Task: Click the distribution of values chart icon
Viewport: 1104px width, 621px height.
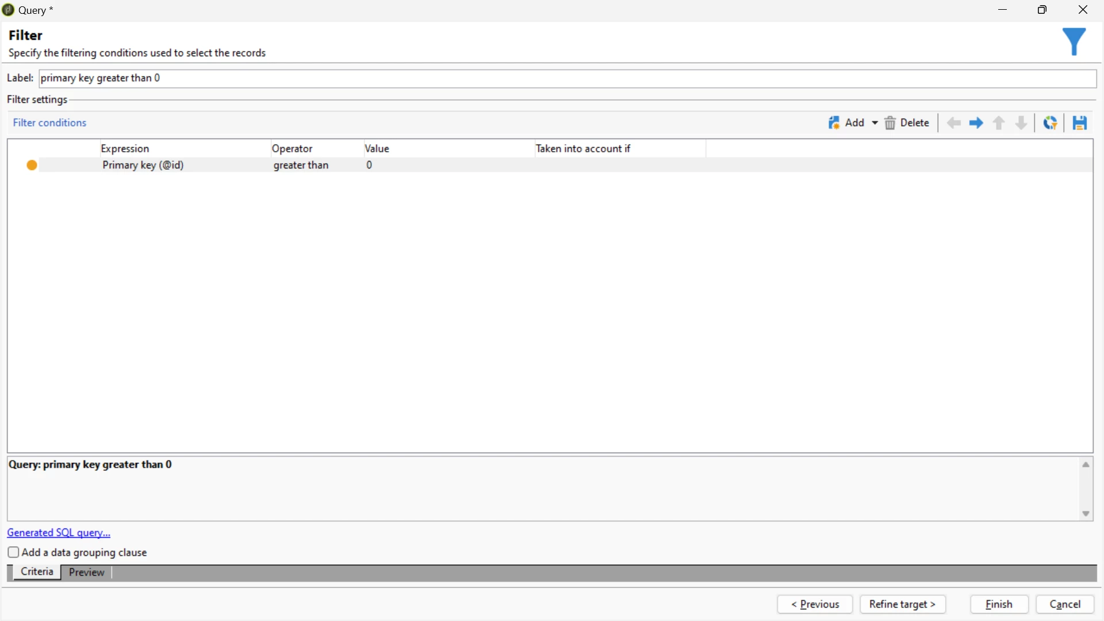Action: pyautogui.click(x=1051, y=123)
